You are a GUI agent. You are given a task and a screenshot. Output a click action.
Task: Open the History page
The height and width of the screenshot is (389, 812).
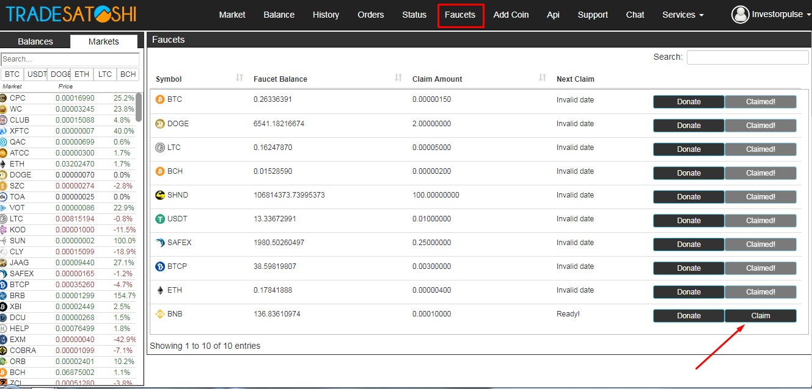326,15
